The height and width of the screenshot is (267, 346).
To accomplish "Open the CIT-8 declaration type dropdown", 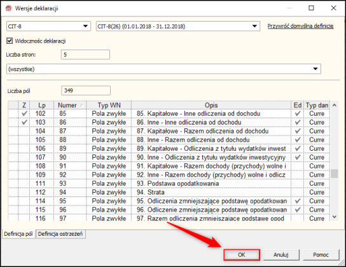I will click(x=48, y=26).
